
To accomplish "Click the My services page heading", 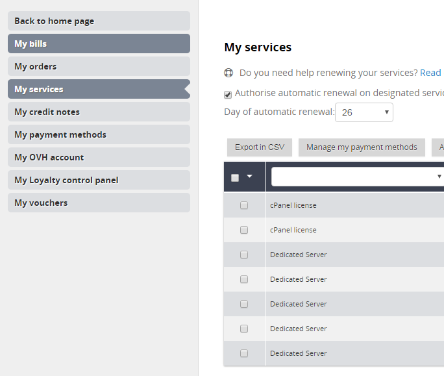I will pyautogui.click(x=258, y=47).
